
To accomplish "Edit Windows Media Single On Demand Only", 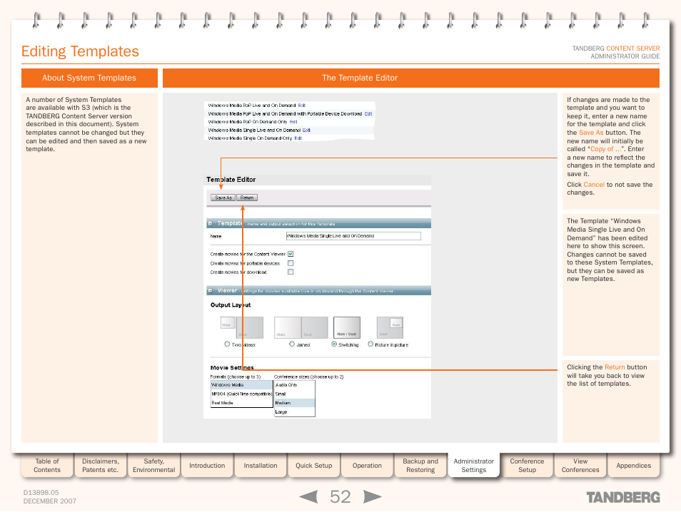I will 298,138.
